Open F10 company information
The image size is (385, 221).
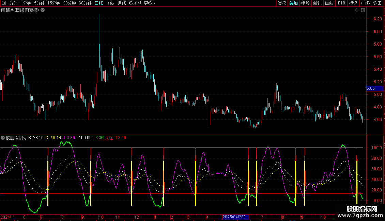pos(341,3)
